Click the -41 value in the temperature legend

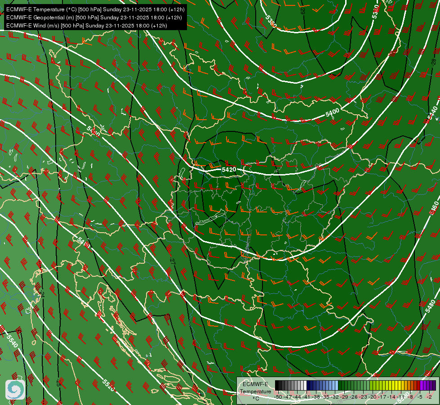[x=307, y=397]
